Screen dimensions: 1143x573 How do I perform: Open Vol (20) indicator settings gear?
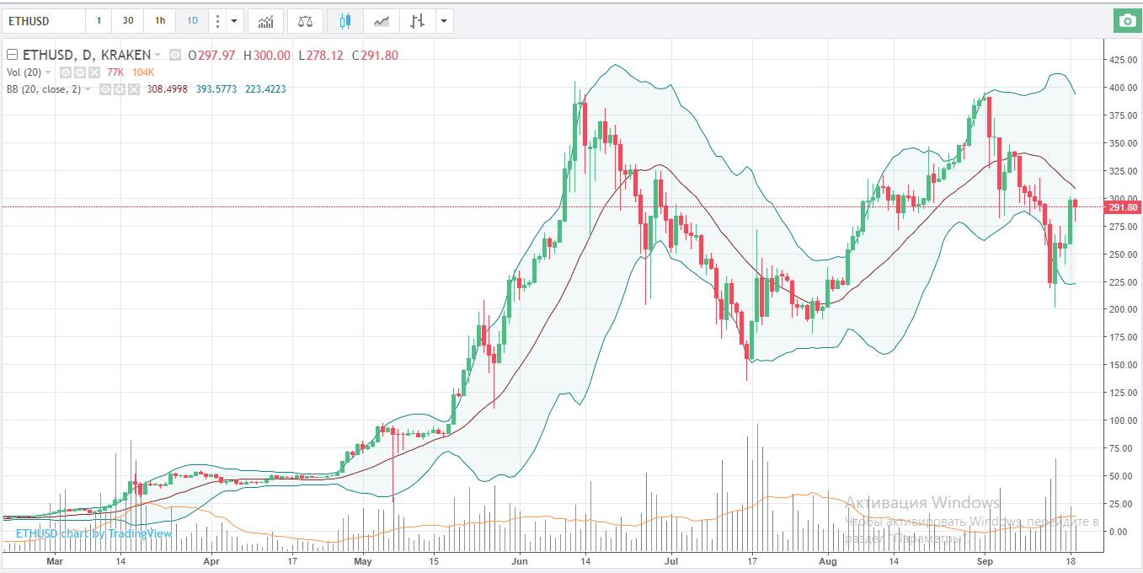click(x=80, y=72)
